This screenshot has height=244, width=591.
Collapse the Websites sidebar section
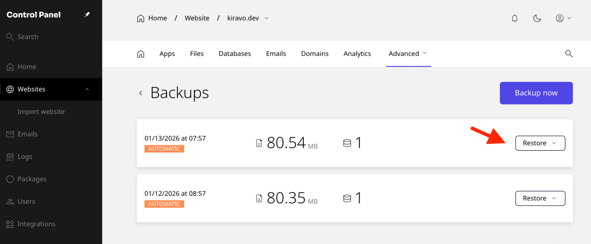(87, 89)
